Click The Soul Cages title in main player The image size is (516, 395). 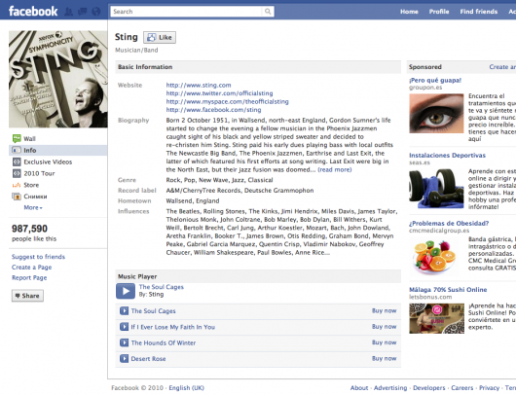(x=162, y=287)
